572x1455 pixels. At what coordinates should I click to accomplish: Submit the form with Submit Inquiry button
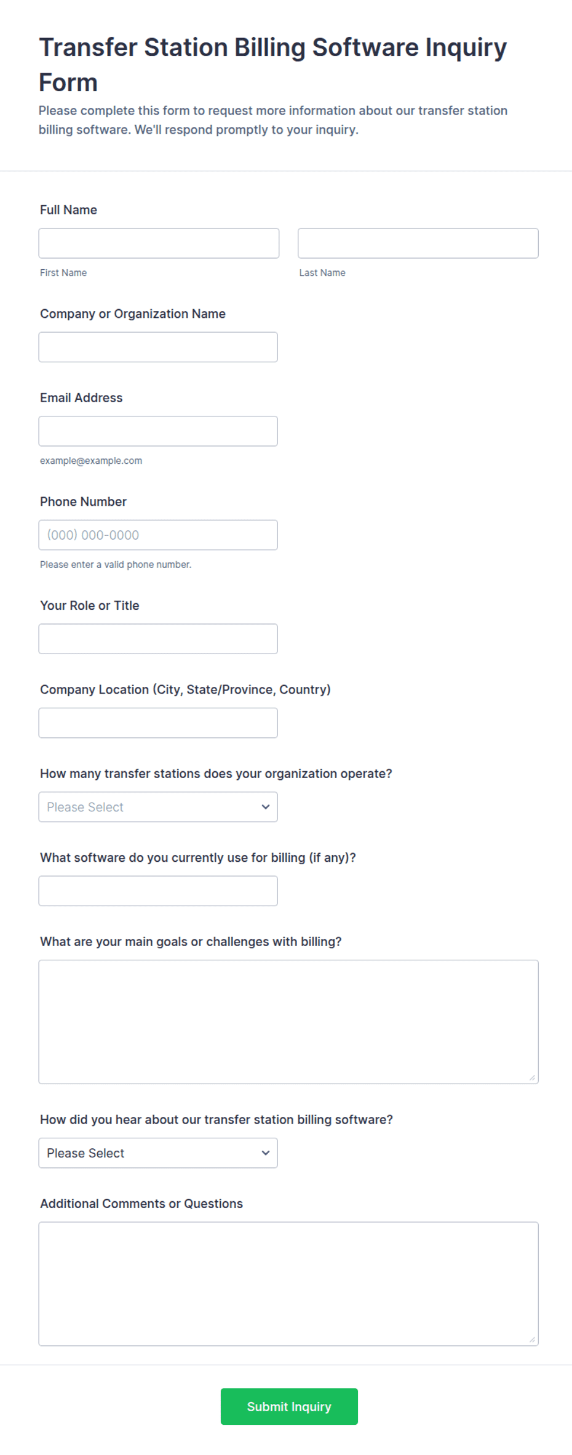tap(289, 1406)
